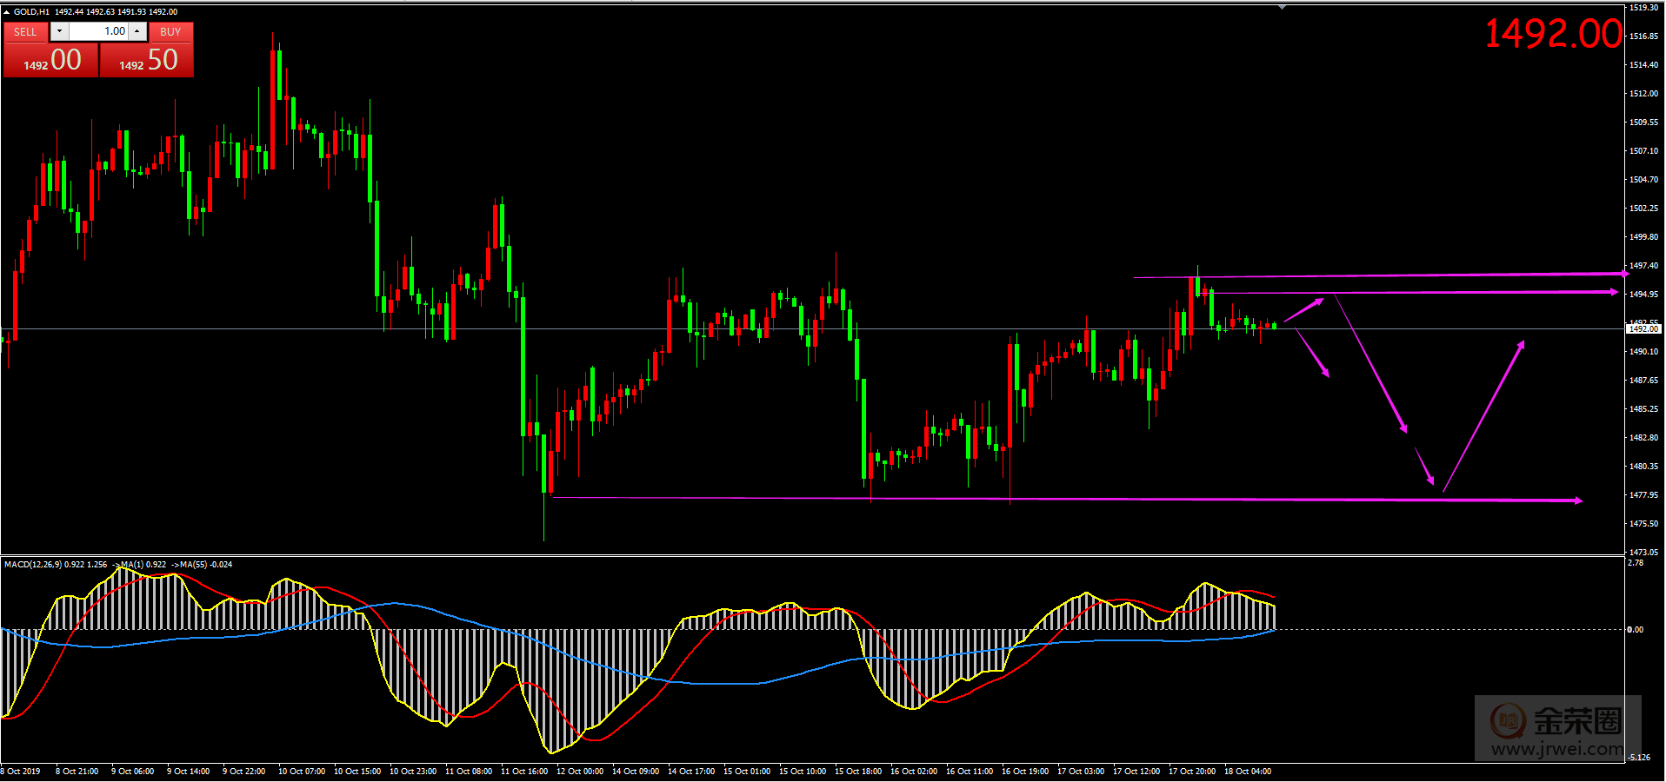Click the MACD zero level 0.00 scale label
This screenshot has width=1666, height=782.
(1636, 630)
